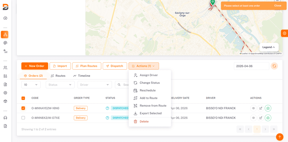
Task: Click status help icon for O-MNNAYE2W-16N0
Action: (x=107, y=108)
